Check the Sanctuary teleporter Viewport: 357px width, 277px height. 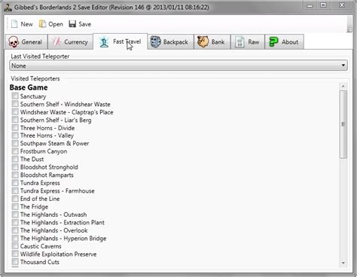(15, 96)
